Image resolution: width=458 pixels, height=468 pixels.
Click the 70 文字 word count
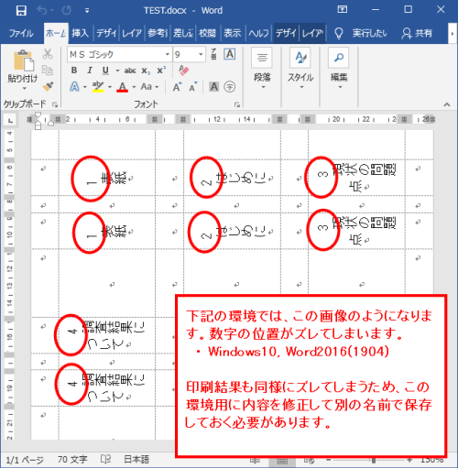point(72,460)
